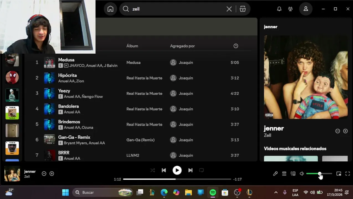Screen dimensions: 353x199
Task: Click minus icon in bottom player bar
Action: (44, 174)
